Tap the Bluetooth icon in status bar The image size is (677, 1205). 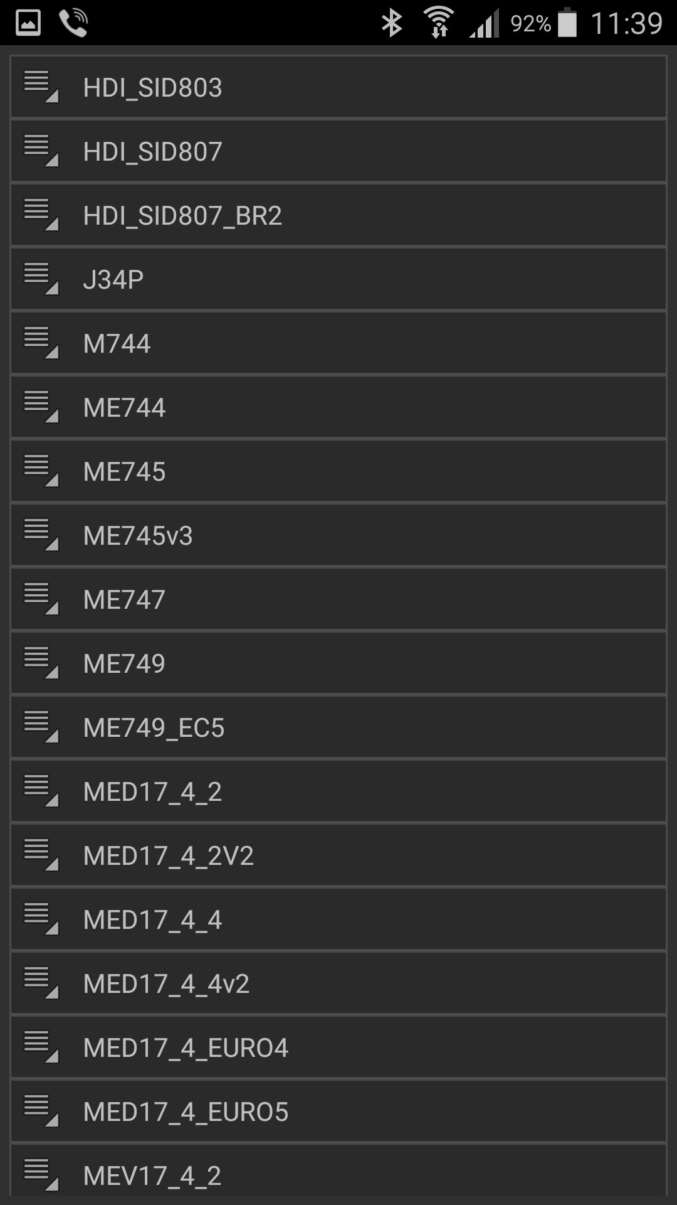click(x=392, y=23)
